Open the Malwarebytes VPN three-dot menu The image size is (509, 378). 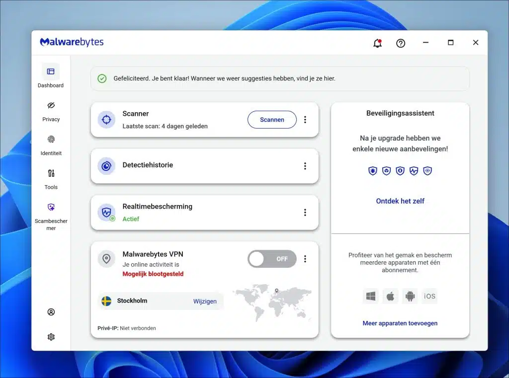[x=305, y=259]
